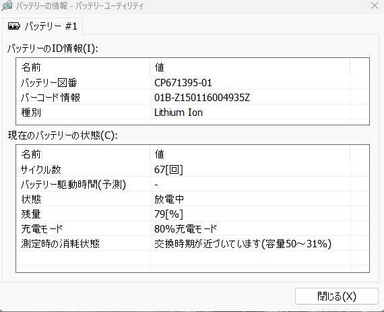Screen dimensions: 384x312
Task: Select the バッテリー #1 tab
Action: (x=42, y=26)
